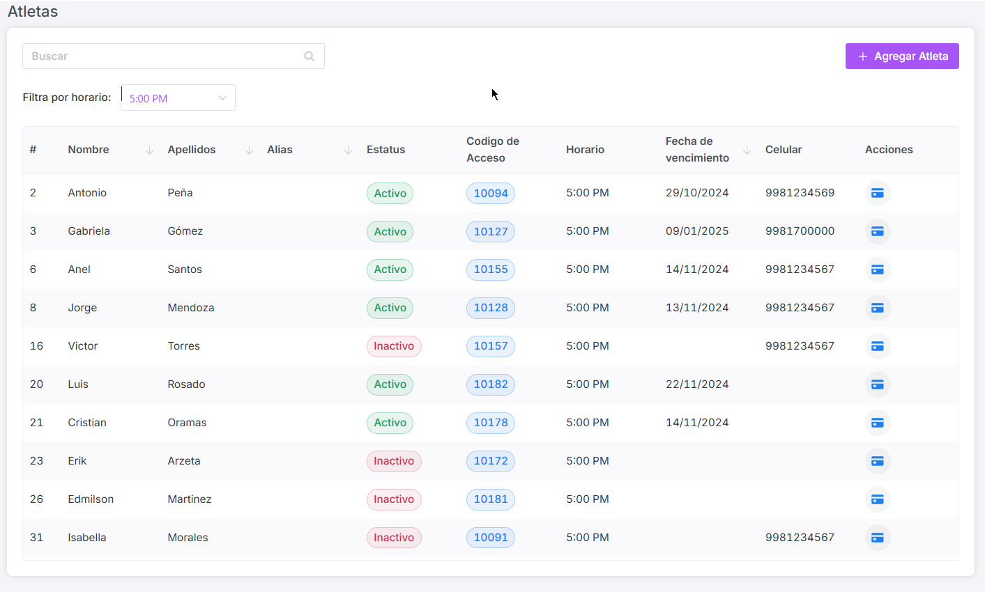Click the card icon for Anel Santos
The image size is (985, 592).
click(878, 270)
